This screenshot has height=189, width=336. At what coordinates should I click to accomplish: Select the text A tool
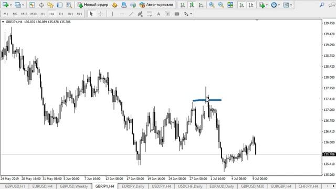pyautogui.click(x=159, y=14)
